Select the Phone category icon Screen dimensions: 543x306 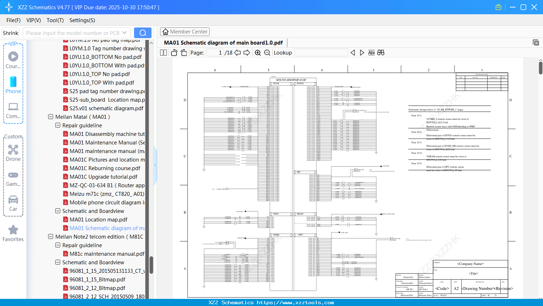pos(13,85)
